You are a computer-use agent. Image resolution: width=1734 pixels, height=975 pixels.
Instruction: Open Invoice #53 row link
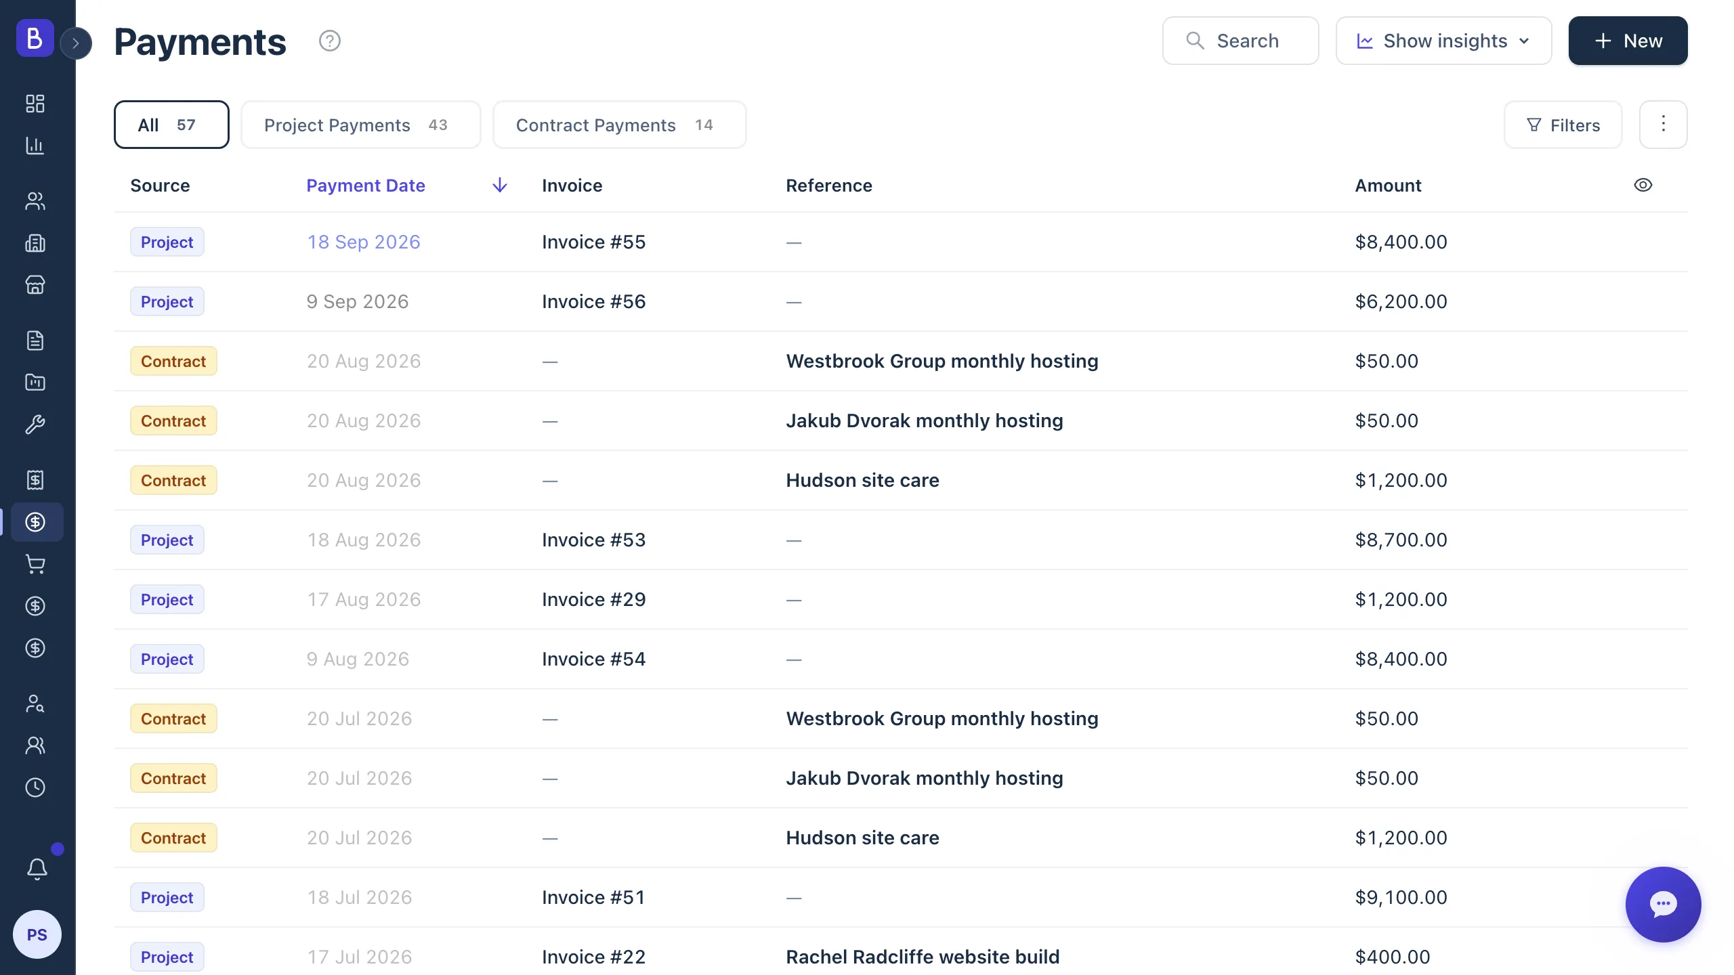tap(593, 540)
